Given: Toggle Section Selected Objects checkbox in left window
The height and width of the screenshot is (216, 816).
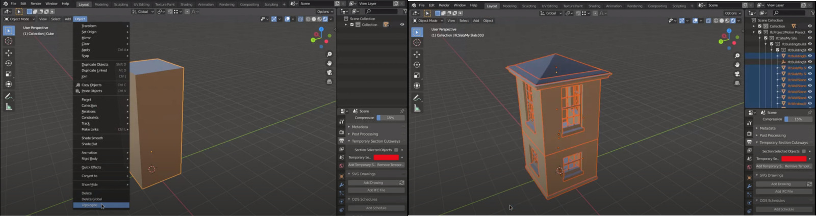Looking at the screenshot, I should [396, 150].
